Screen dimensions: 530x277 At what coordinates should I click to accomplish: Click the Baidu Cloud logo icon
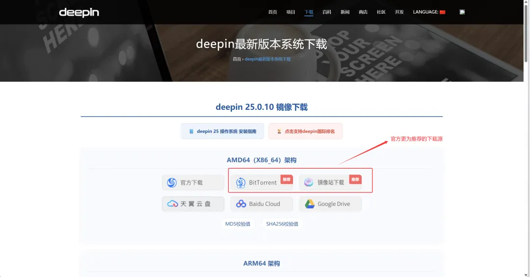tap(241, 203)
